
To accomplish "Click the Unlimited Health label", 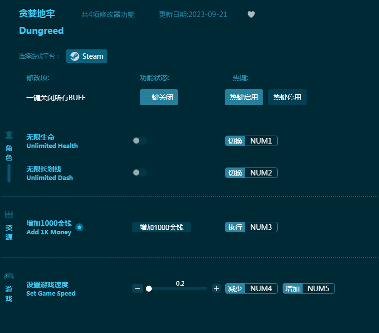I will point(52,146).
